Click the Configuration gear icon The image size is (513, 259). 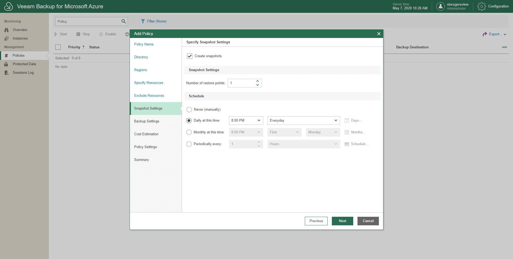481,6
